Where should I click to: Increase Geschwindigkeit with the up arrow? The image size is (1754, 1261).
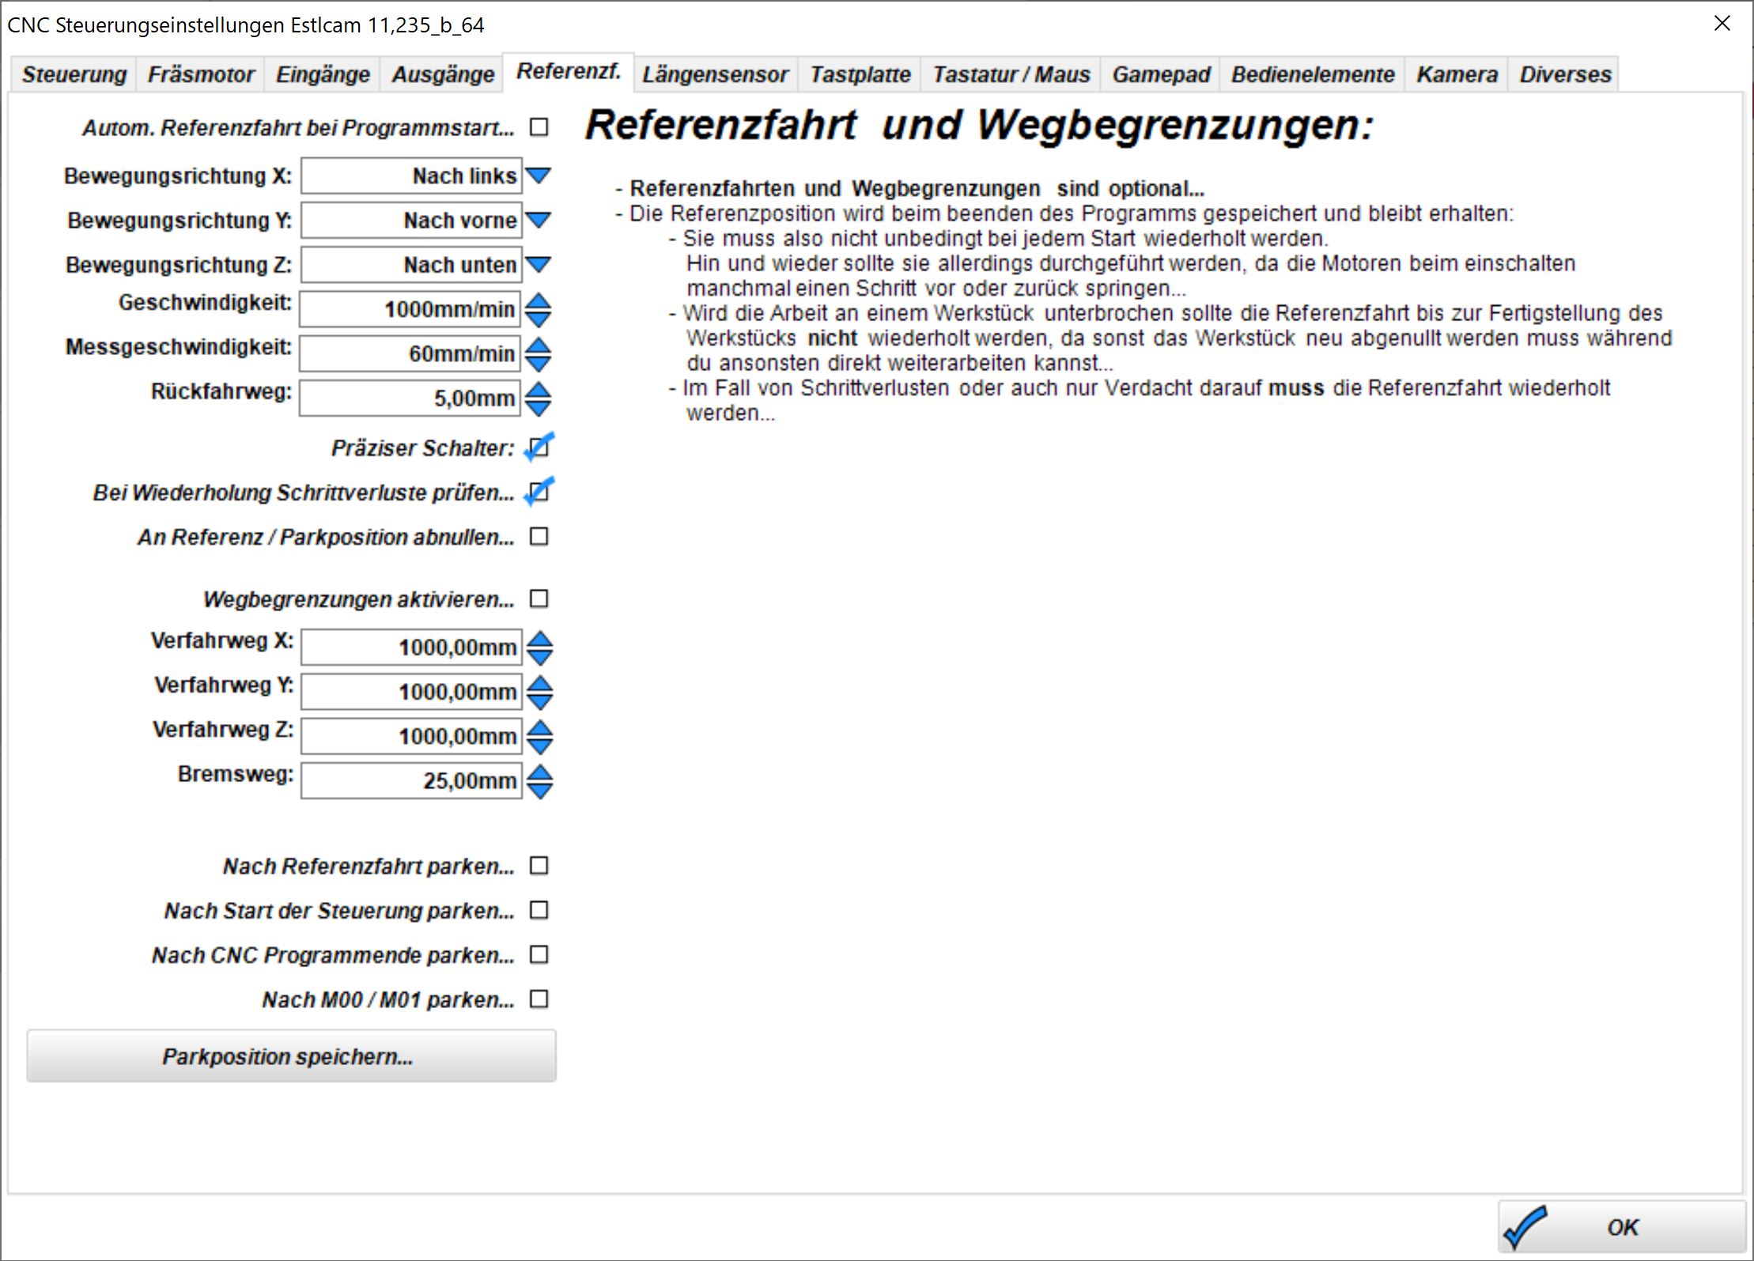(539, 301)
